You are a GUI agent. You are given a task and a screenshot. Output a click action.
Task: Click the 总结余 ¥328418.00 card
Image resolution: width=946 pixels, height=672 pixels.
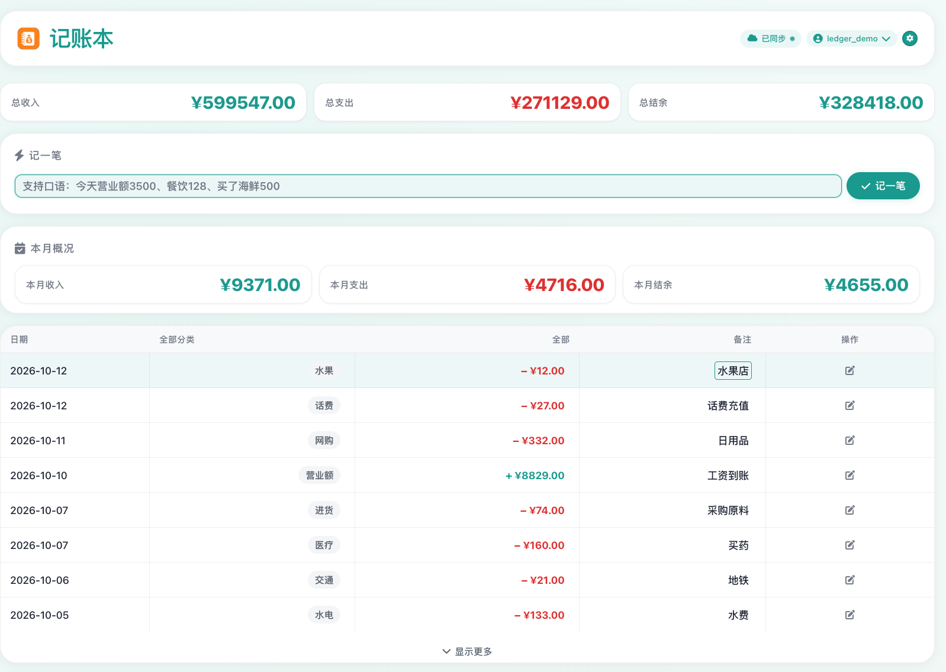click(x=781, y=102)
